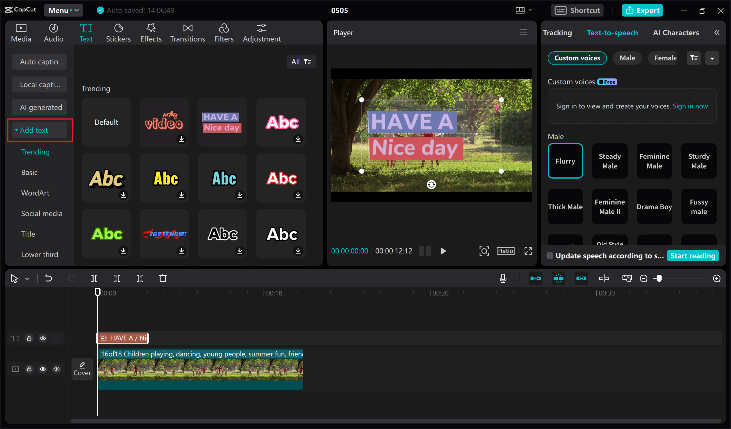Expand the All filter dropdown

(x=301, y=62)
